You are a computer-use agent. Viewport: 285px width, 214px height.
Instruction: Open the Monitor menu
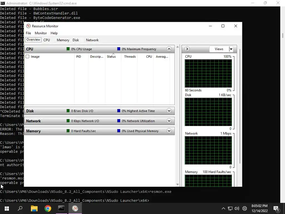point(41,33)
